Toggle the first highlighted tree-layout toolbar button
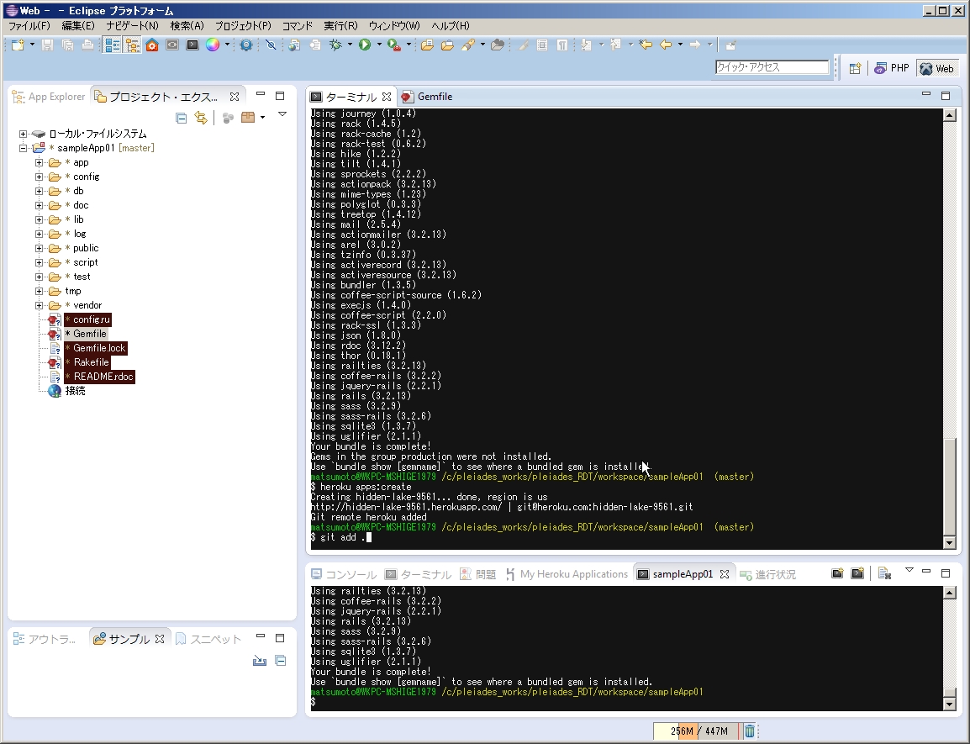 [112, 45]
